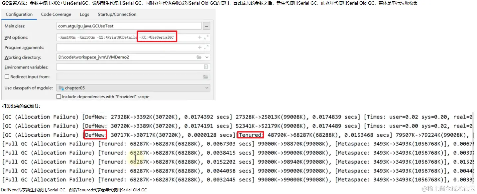The width and height of the screenshot is (477, 194).
Task: Open Use classpath of module dropdown
Action: pos(207,88)
